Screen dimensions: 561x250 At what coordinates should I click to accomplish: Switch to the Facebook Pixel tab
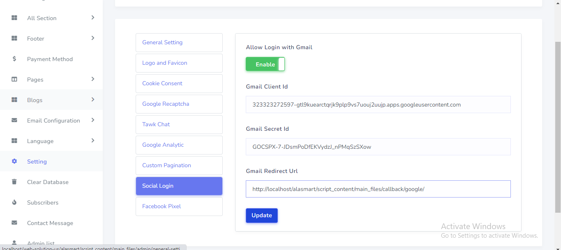179,207
